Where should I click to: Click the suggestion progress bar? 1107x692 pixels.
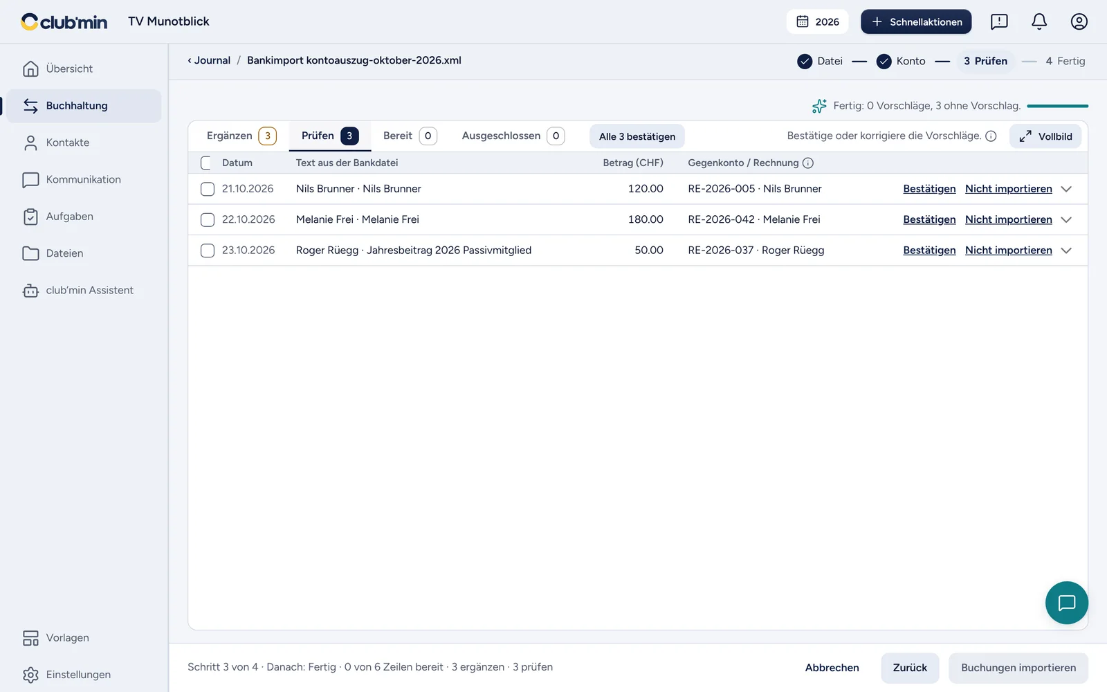coord(1057,106)
